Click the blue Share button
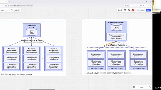The height and width of the screenshot is (90, 161). click(x=149, y=10)
